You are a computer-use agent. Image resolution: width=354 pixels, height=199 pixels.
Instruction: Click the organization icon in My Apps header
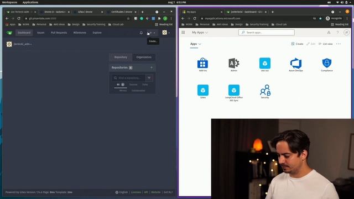(x=329, y=33)
